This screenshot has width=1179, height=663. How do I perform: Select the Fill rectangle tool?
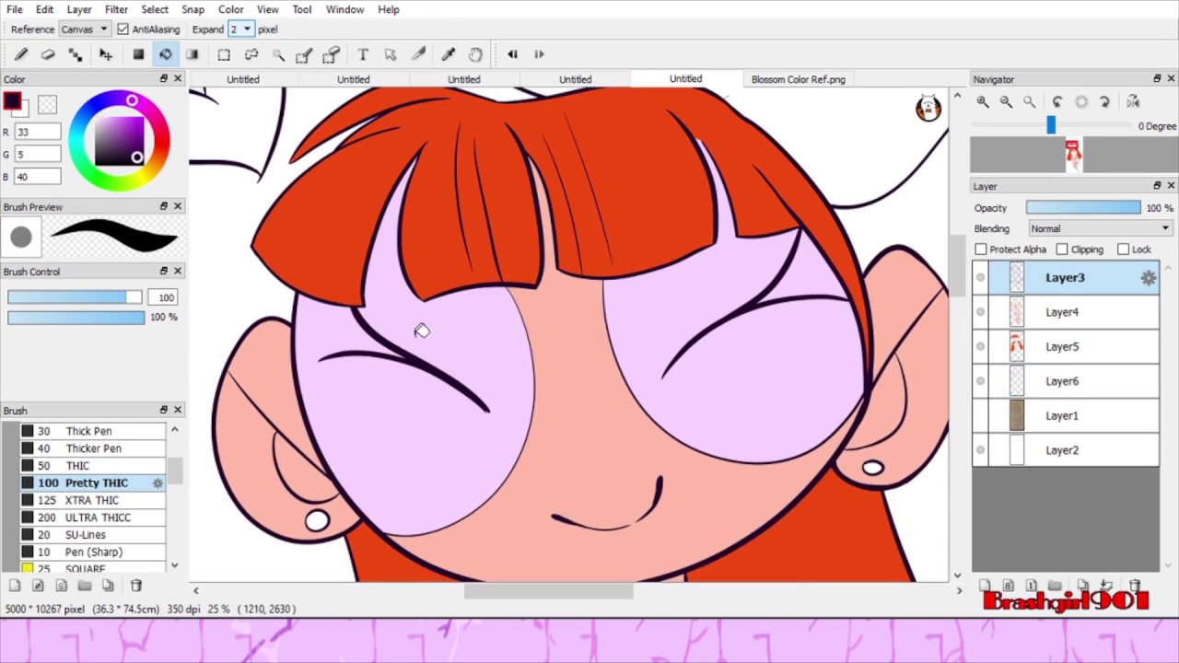138,54
